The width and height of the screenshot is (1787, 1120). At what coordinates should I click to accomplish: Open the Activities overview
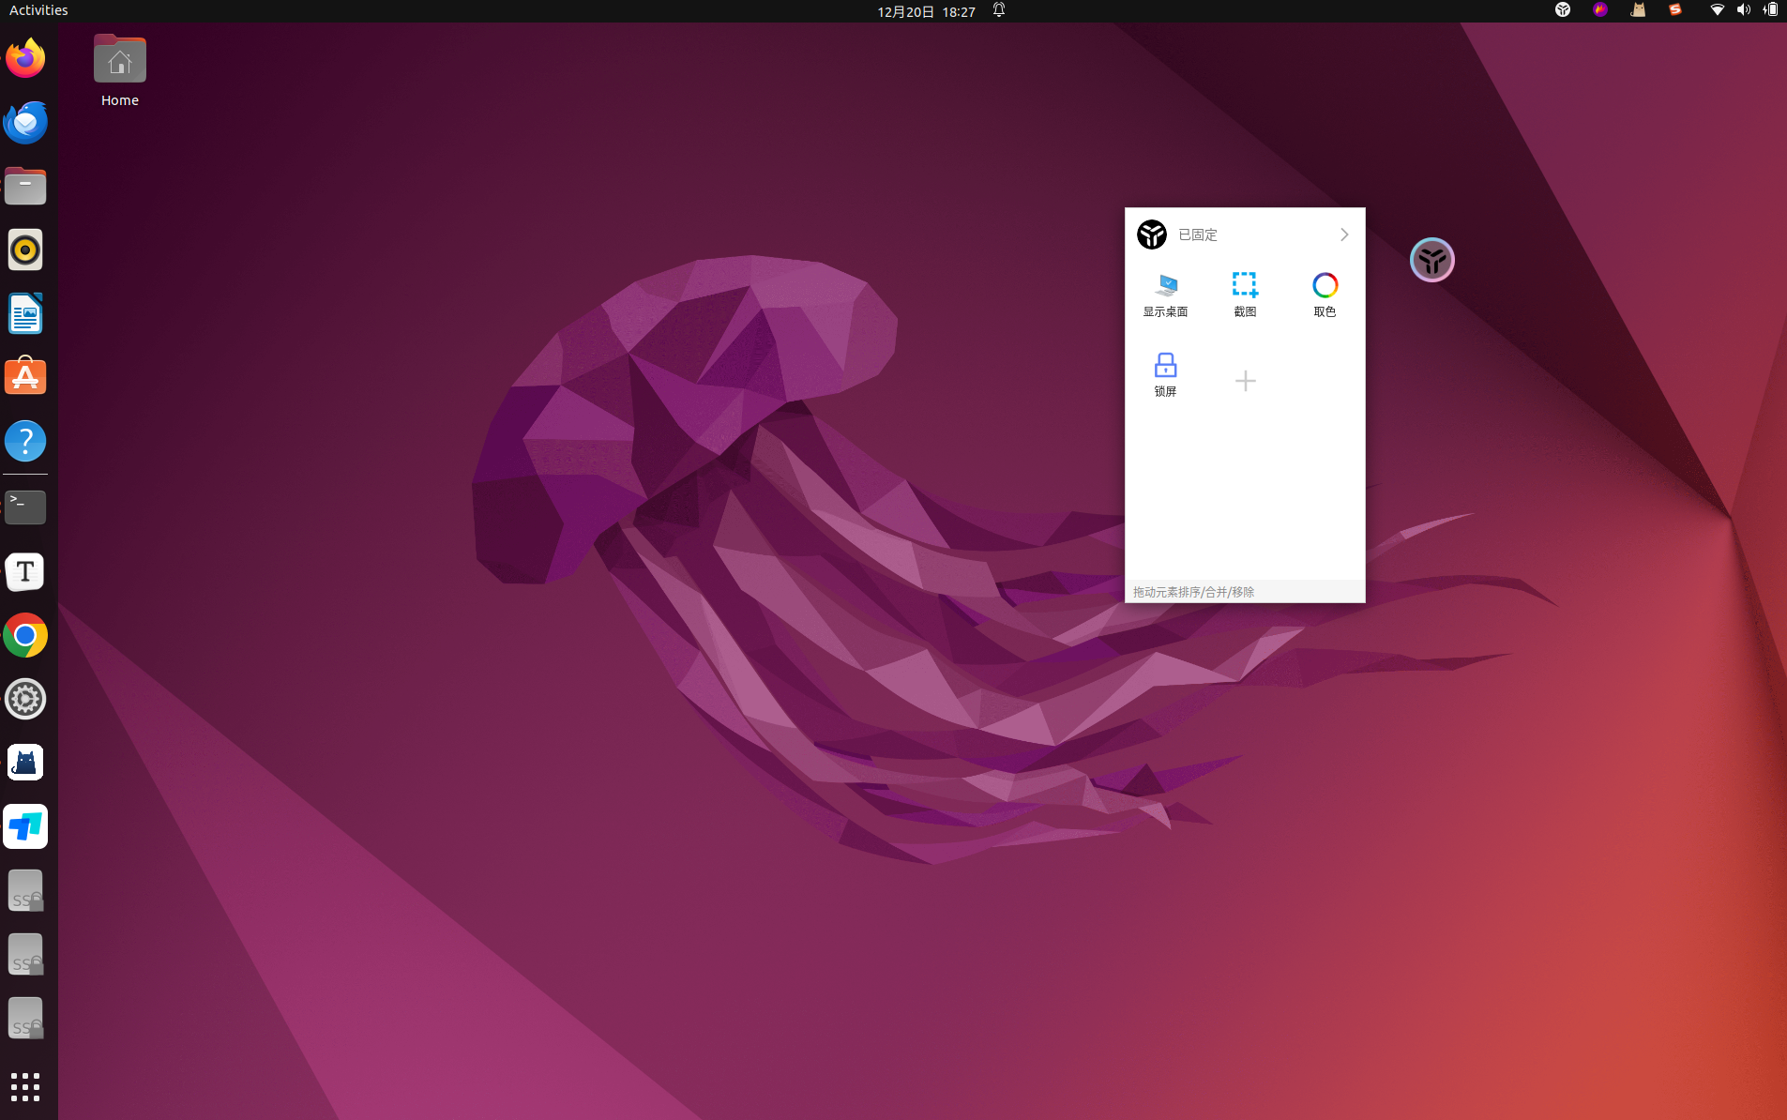click(38, 10)
